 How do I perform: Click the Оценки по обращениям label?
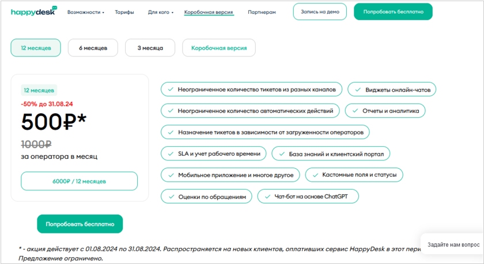pos(212,197)
